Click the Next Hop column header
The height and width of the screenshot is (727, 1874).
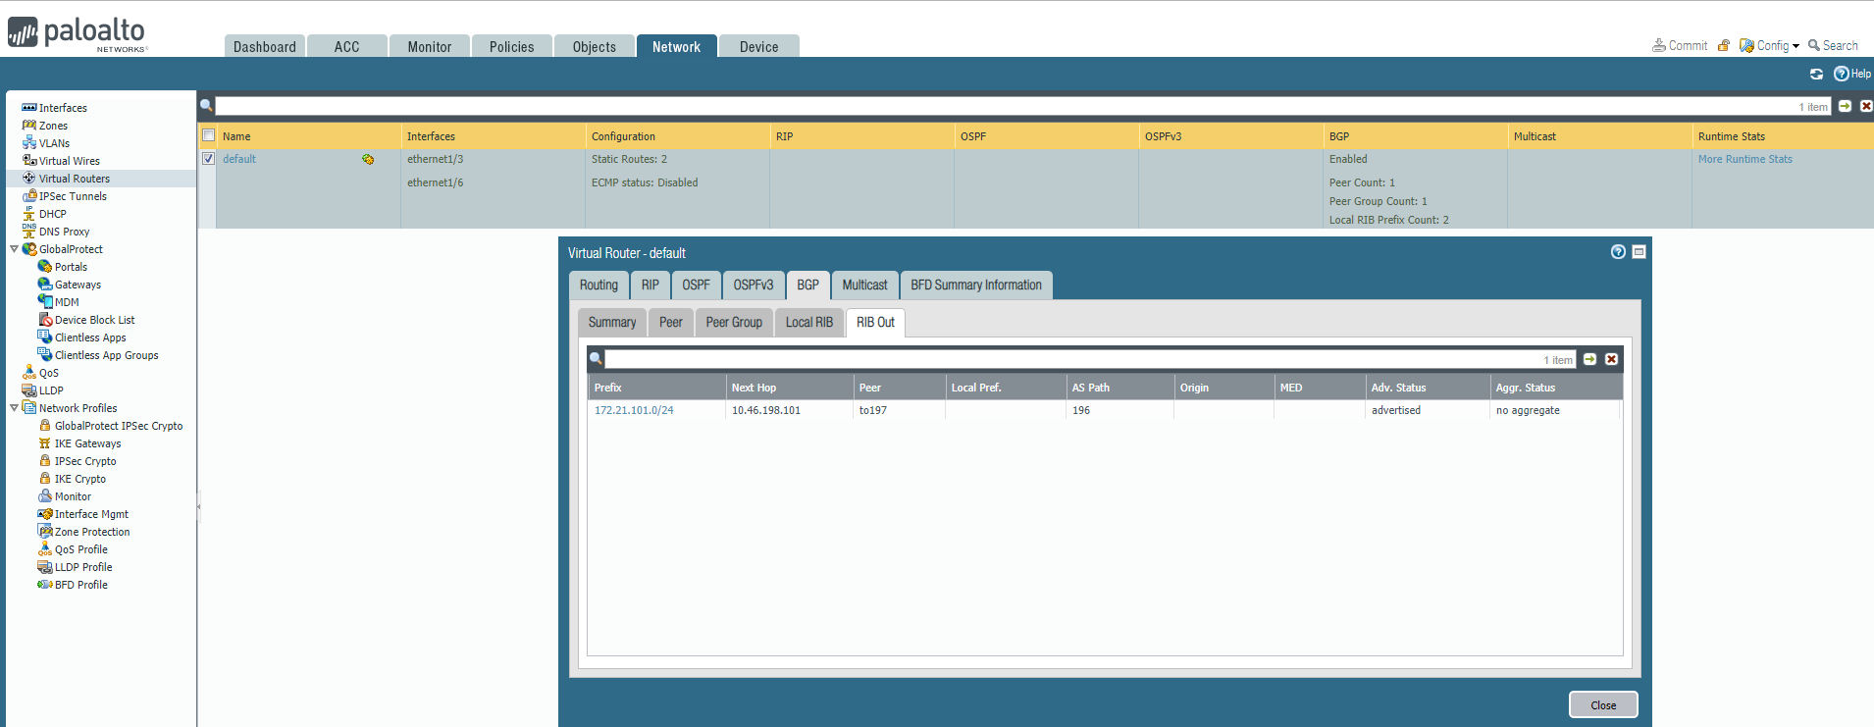[x=790, y=388]
